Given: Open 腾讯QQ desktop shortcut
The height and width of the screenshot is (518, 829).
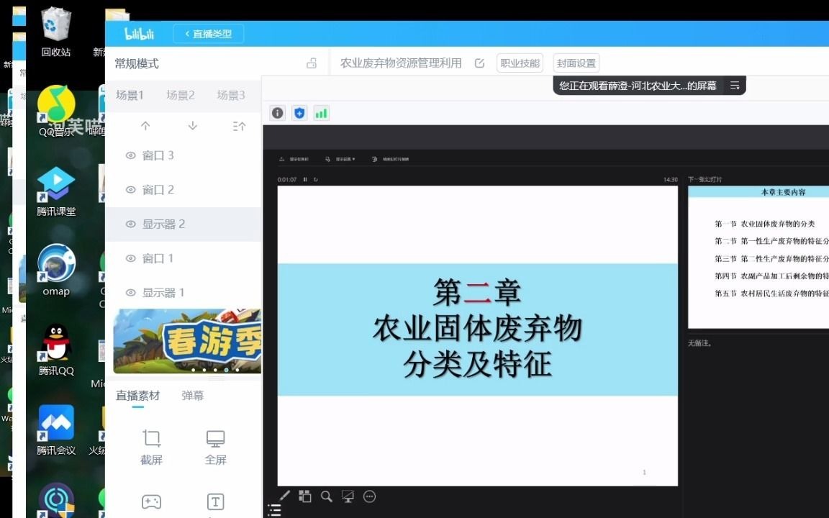Looking at the screenshot, I should coord(56,350).
